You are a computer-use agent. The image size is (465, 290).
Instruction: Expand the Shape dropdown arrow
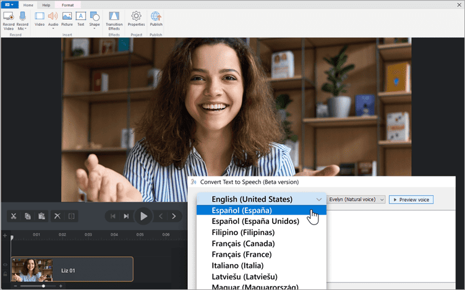pyautogui.click(x=95, y=29)
